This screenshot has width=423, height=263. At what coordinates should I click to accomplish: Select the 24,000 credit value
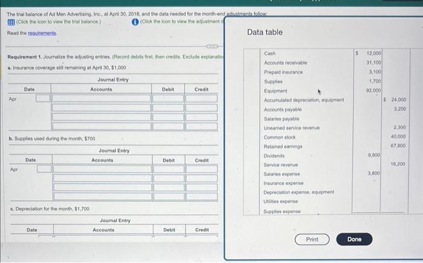398,100
